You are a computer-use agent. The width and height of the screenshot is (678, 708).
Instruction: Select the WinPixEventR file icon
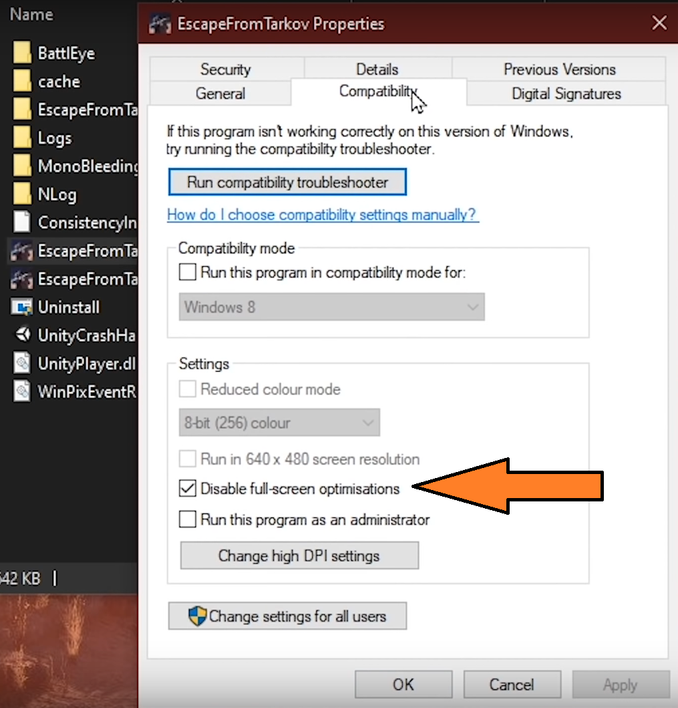pyautogui.click(x=22, y=391)
